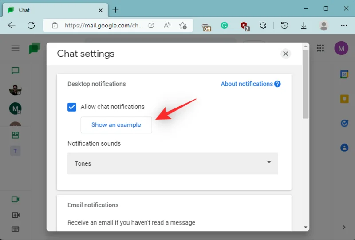Open the Tones notification sounds dropdown
This screenshot has width=355, height=240.
(x=173, y=163)
